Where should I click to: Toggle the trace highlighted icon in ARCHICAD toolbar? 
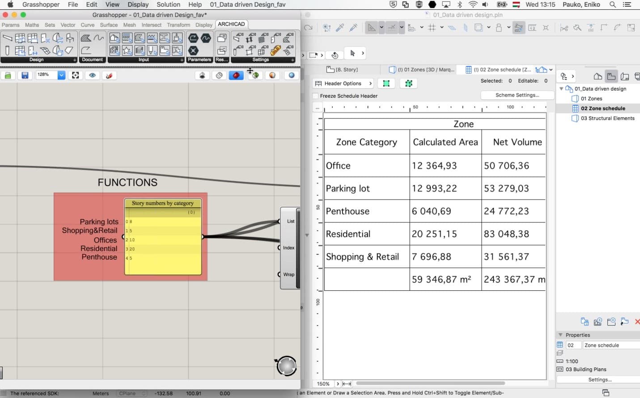pos(519,28)
